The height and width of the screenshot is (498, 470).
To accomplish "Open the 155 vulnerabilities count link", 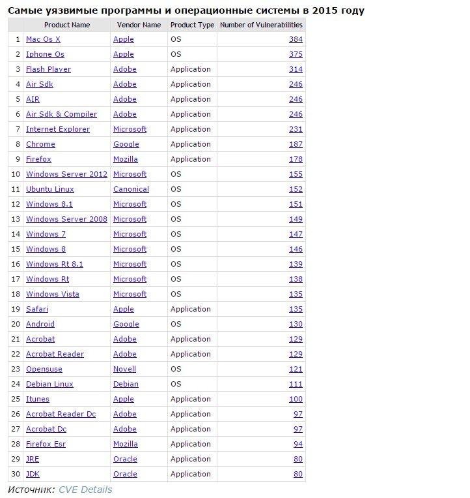I will tap(296, 174).
